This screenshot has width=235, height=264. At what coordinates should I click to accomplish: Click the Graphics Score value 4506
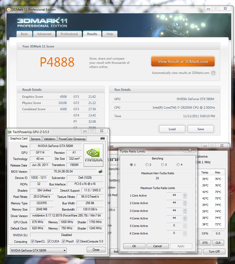[63, 97]
